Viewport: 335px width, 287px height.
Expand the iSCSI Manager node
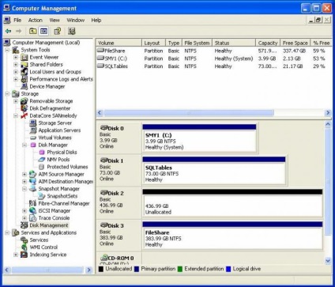pyautogui.click(x=24, y=210)
